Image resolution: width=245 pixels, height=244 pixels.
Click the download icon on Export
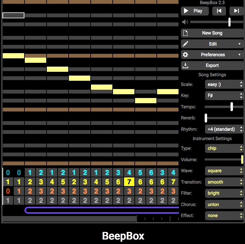pos(185,66)
